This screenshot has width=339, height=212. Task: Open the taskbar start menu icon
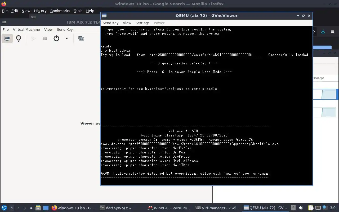(4, 208)
